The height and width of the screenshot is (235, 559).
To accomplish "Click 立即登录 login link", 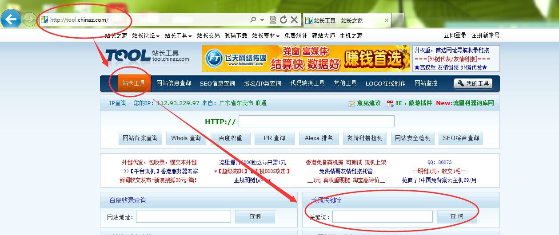I will click(455, 35).
